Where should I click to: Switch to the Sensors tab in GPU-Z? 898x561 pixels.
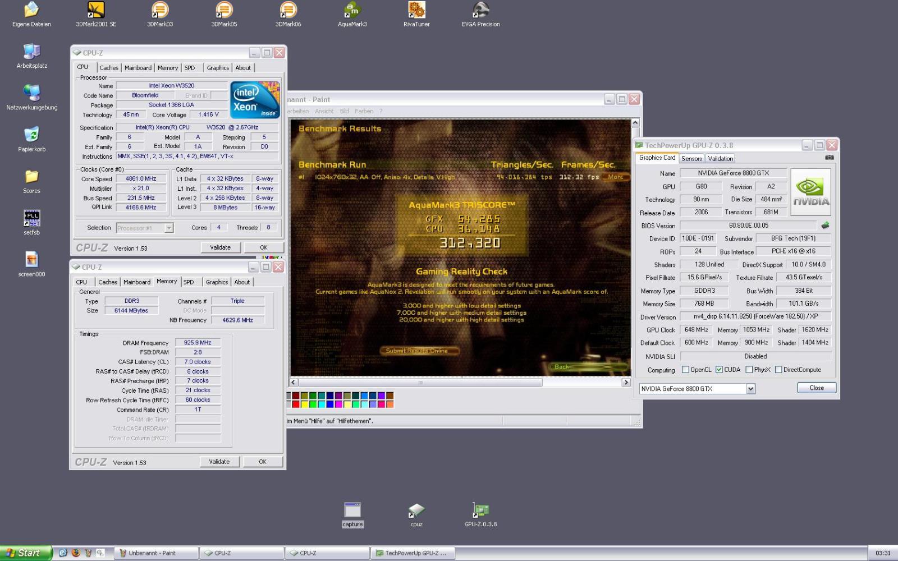[x=691, y=159]
